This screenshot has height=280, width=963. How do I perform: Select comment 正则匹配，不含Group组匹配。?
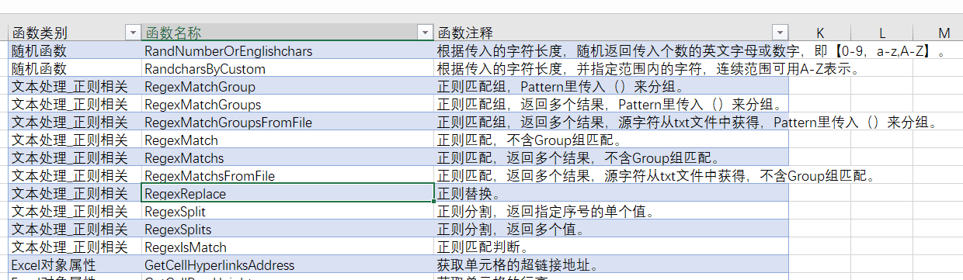[611, 140]
